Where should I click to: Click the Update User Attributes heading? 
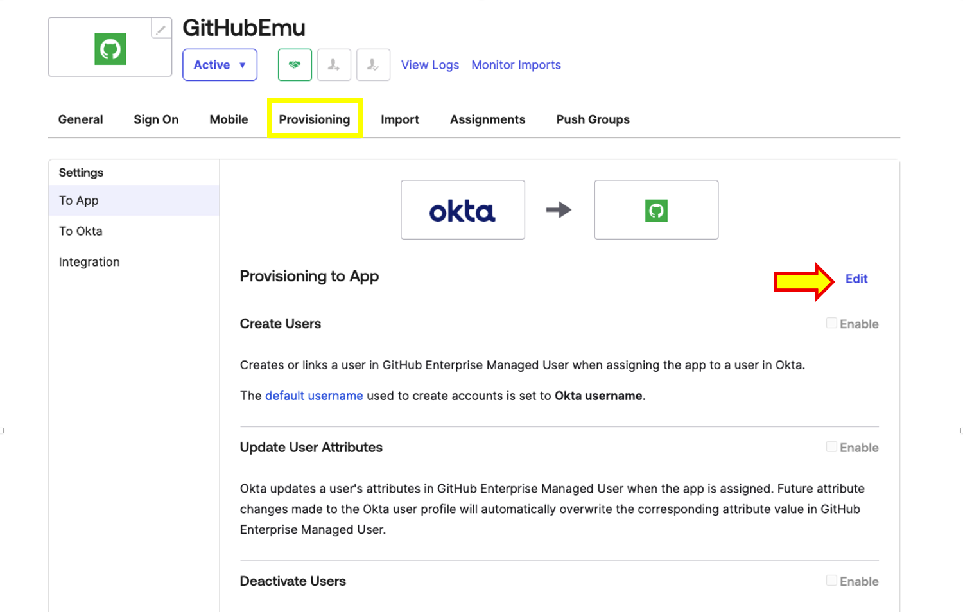(x=311, y=447)
